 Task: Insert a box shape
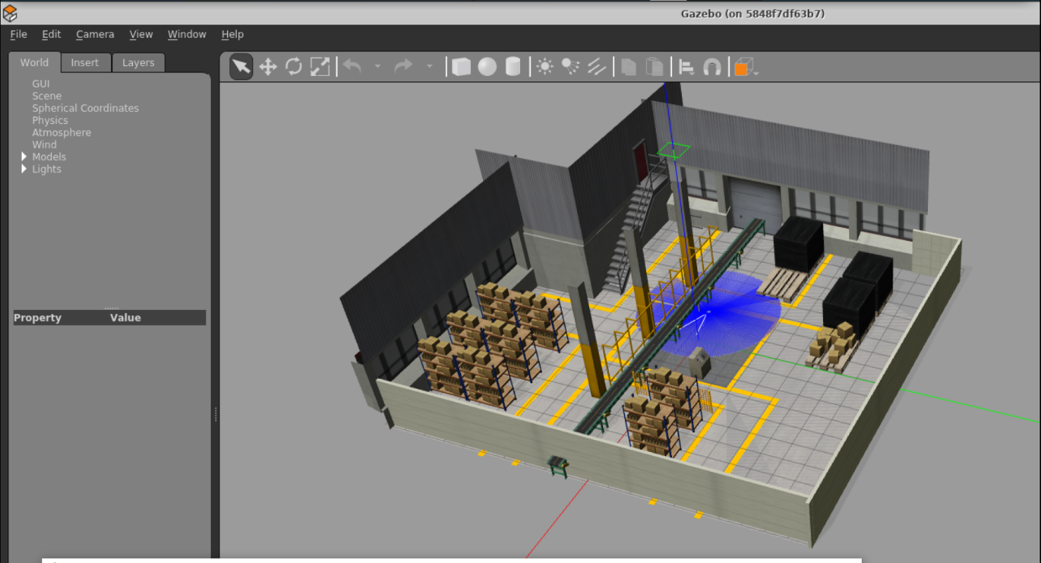pyautogui.click(x=461, y=67)
